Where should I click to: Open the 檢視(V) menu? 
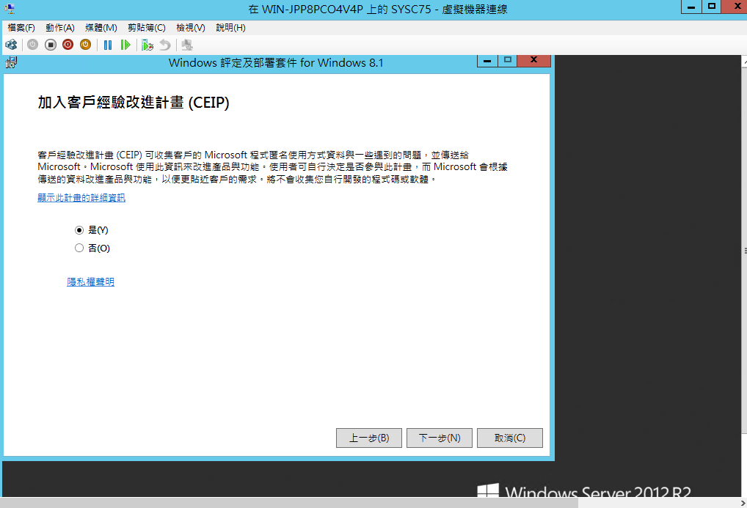191,28
